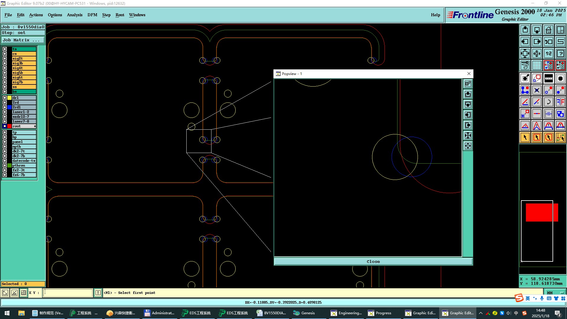Select the ruler measurement tool
Screen dimensions: 567x319
548,78
